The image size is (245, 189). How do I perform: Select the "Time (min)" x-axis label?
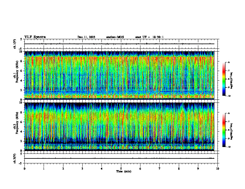pyautogui.click(x=124, y=171)
